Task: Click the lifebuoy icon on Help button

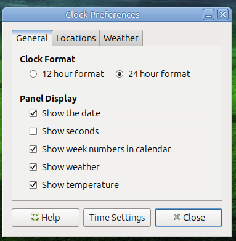Action: (x=35, y=218)
